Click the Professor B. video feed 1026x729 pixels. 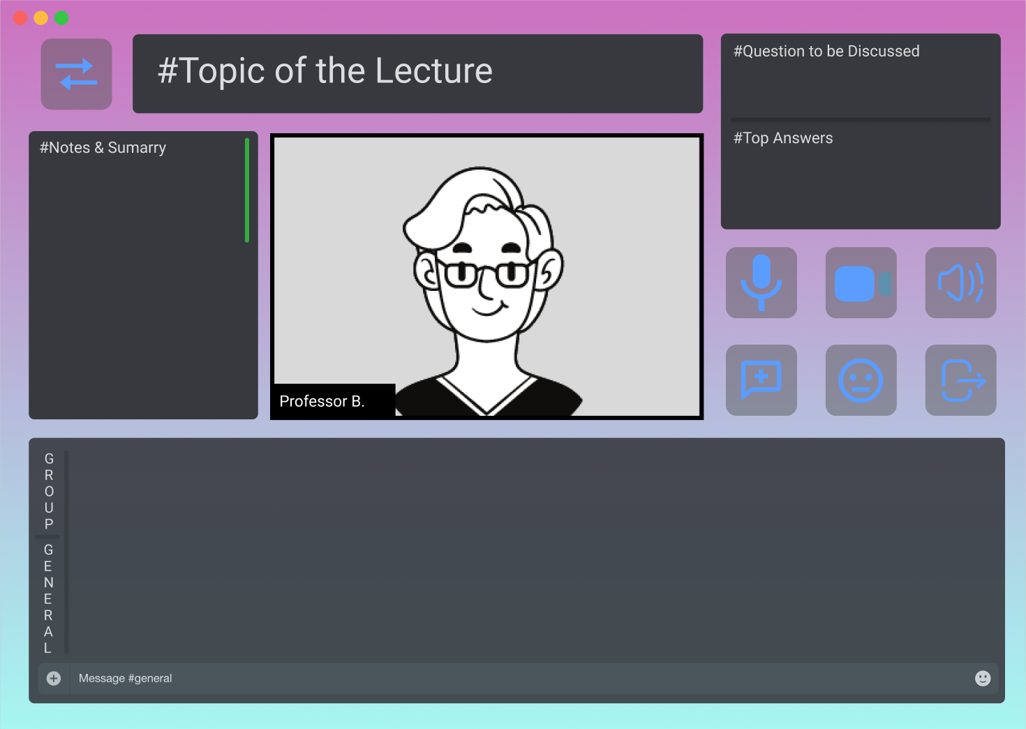tap(487, 276)
